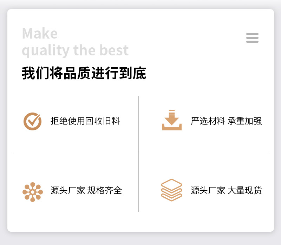Screen dimensions: 281x245
Task: Click the 严选材料 text
Action: [208, 121]
